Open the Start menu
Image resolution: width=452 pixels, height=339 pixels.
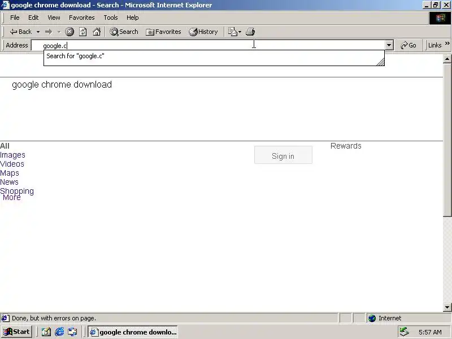pos(16,332)
